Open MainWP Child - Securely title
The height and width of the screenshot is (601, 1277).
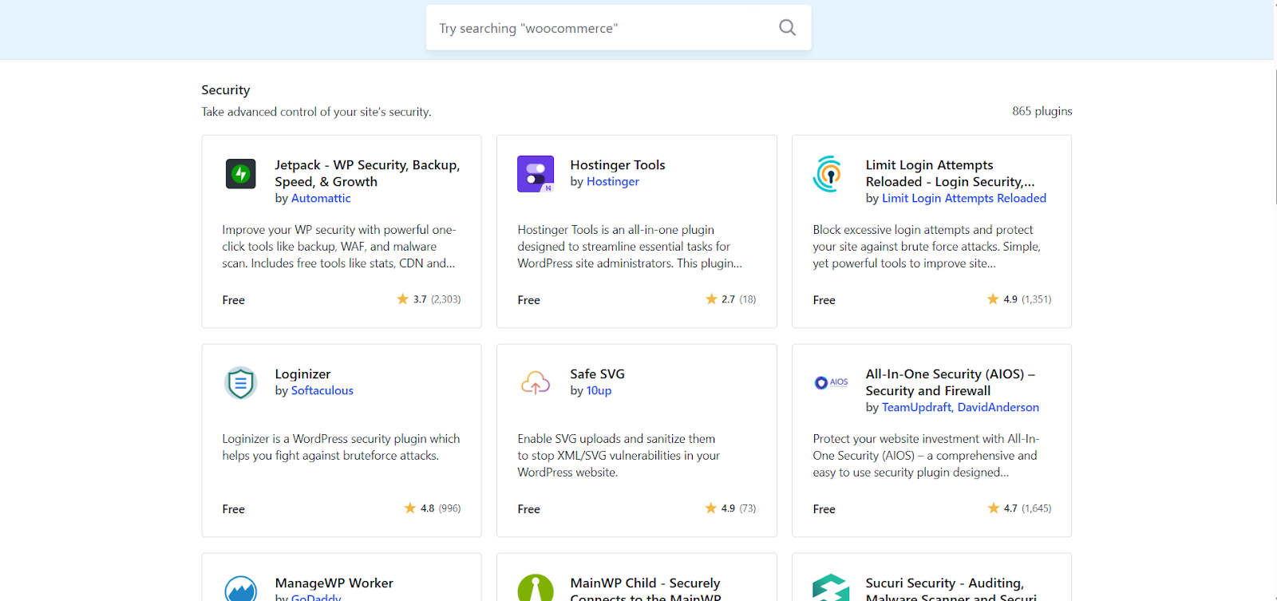point(645,590)
